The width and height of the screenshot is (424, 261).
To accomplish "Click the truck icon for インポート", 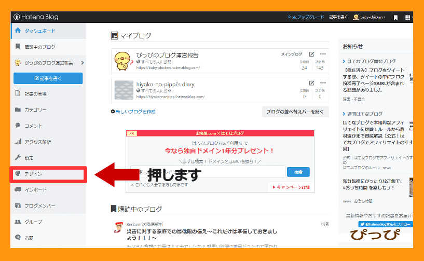I will coord(18,189).
